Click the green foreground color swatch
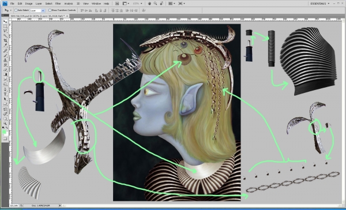This screenshot has width=346, height=210. click(x=5, y=132)
